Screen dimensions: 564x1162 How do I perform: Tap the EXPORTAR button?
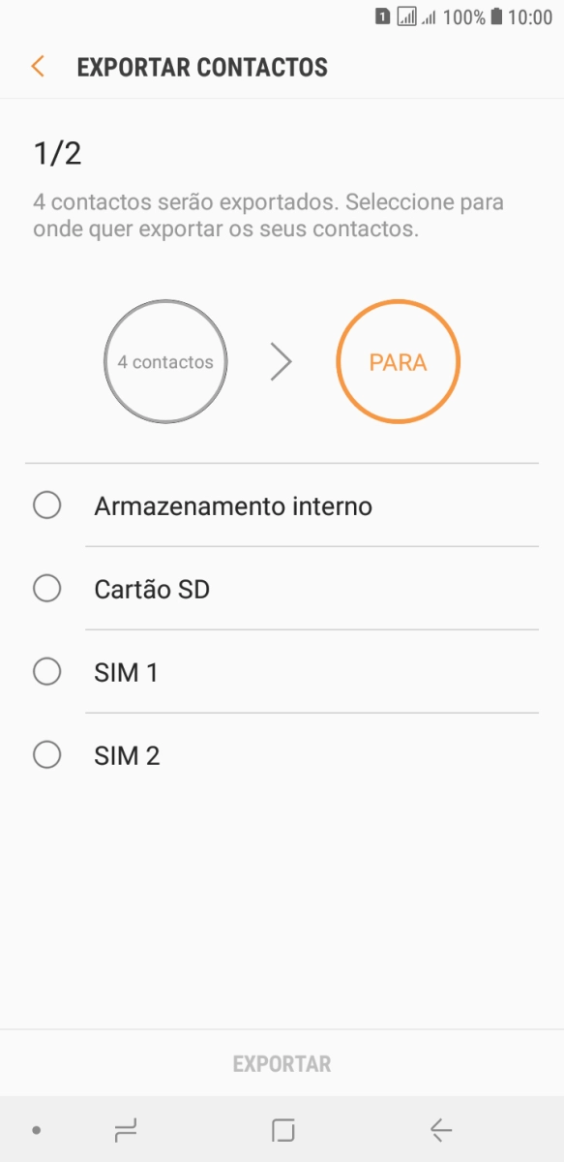pyautogui.click(x=282, y=1063)
